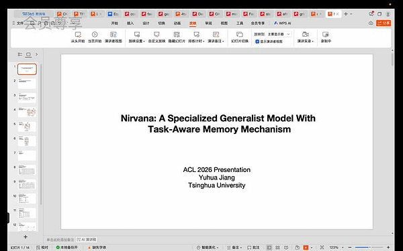Open the Insert (插入) ribbon tab
Screen dimensions: 403x251
[x=130, y=23]
